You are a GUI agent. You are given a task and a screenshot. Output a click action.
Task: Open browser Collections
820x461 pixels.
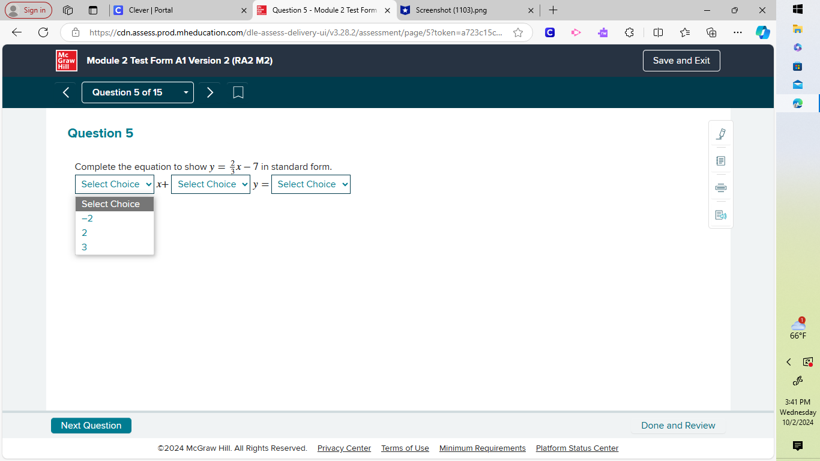[711, 32]
